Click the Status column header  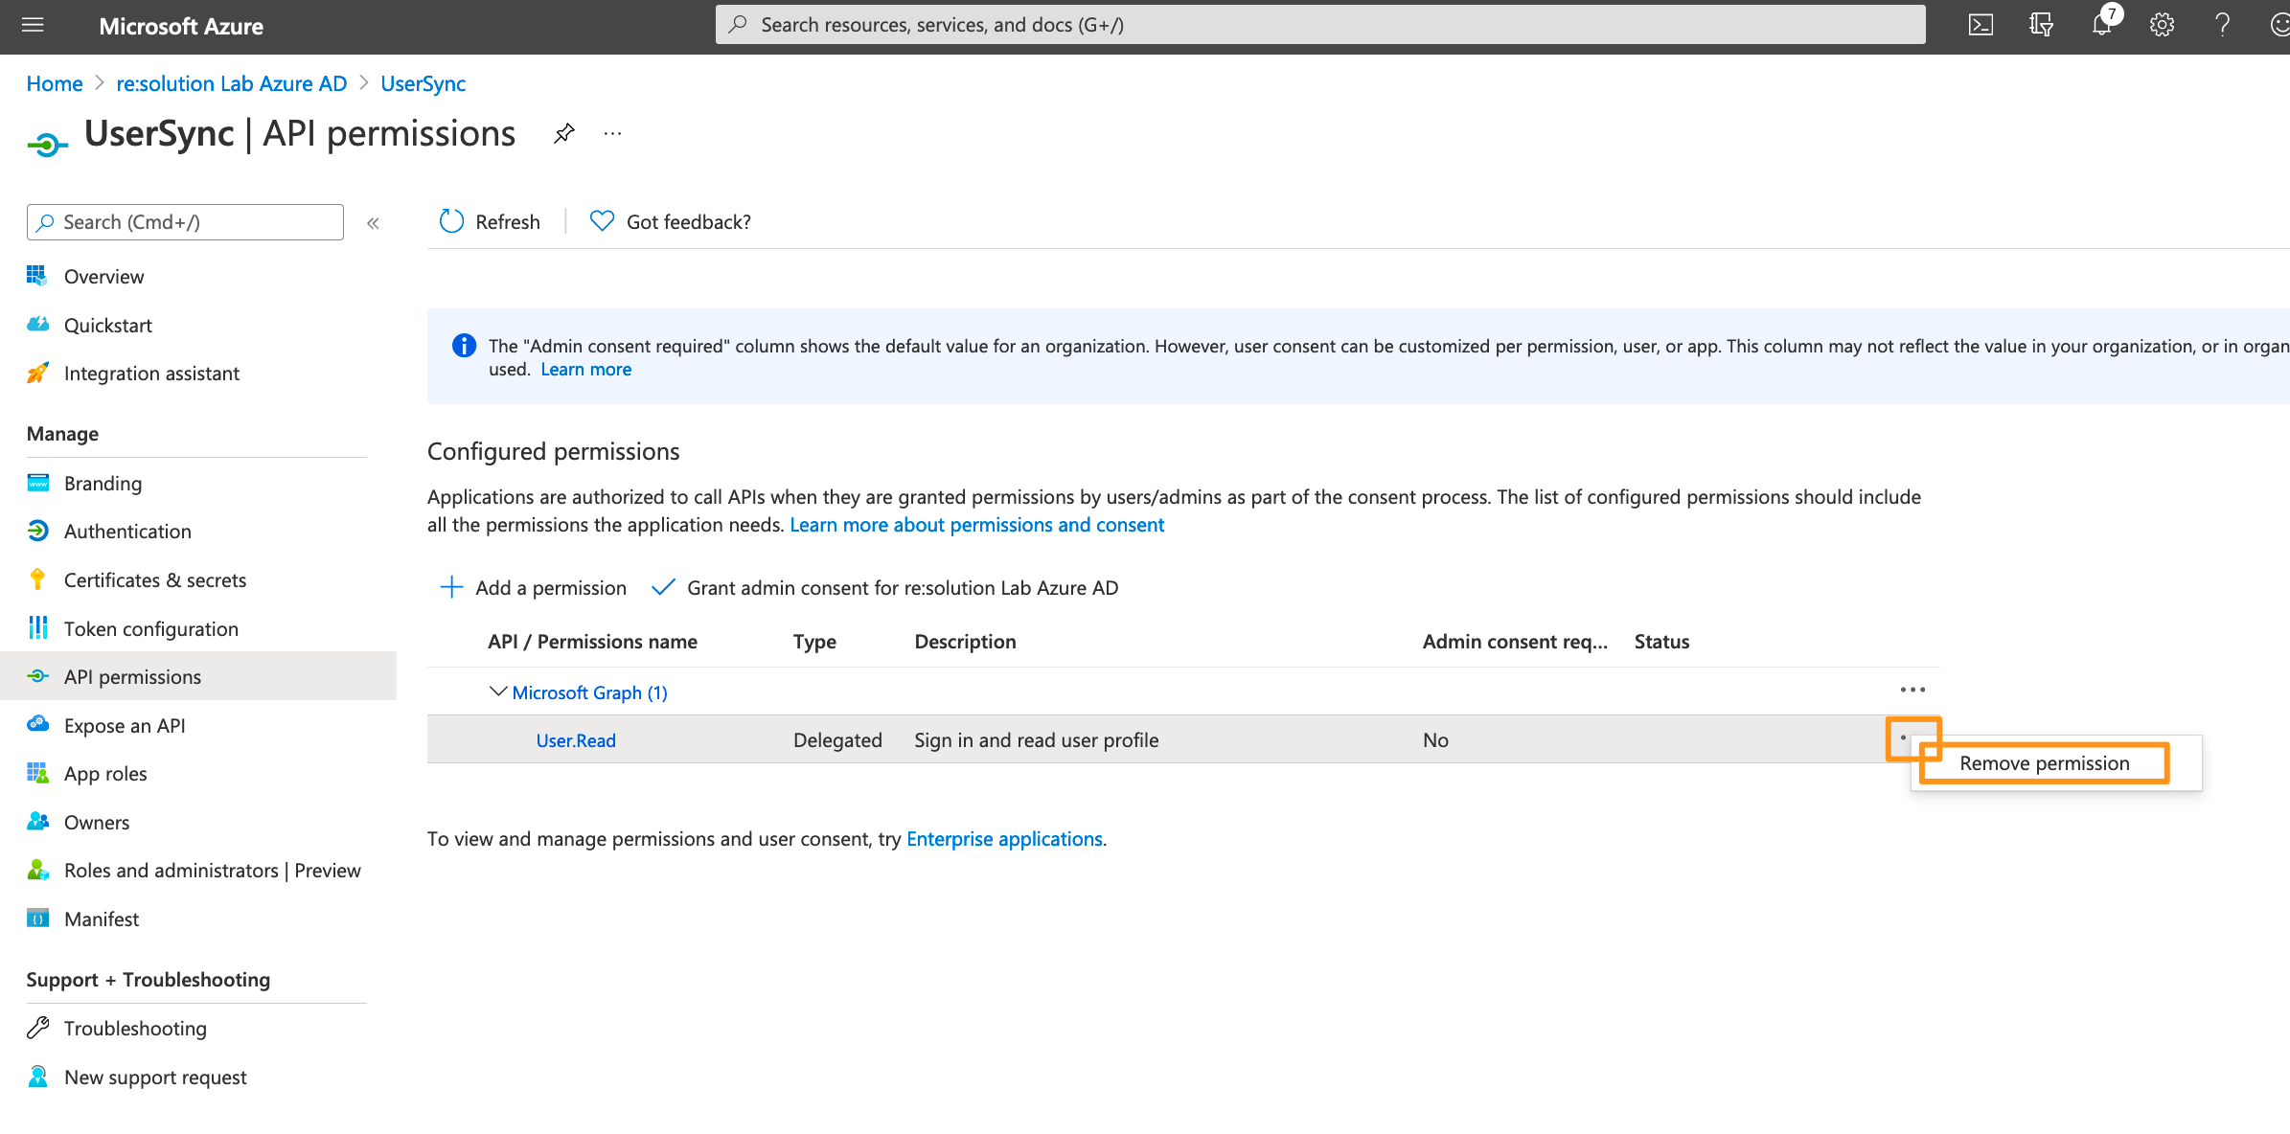point(1661,642)
